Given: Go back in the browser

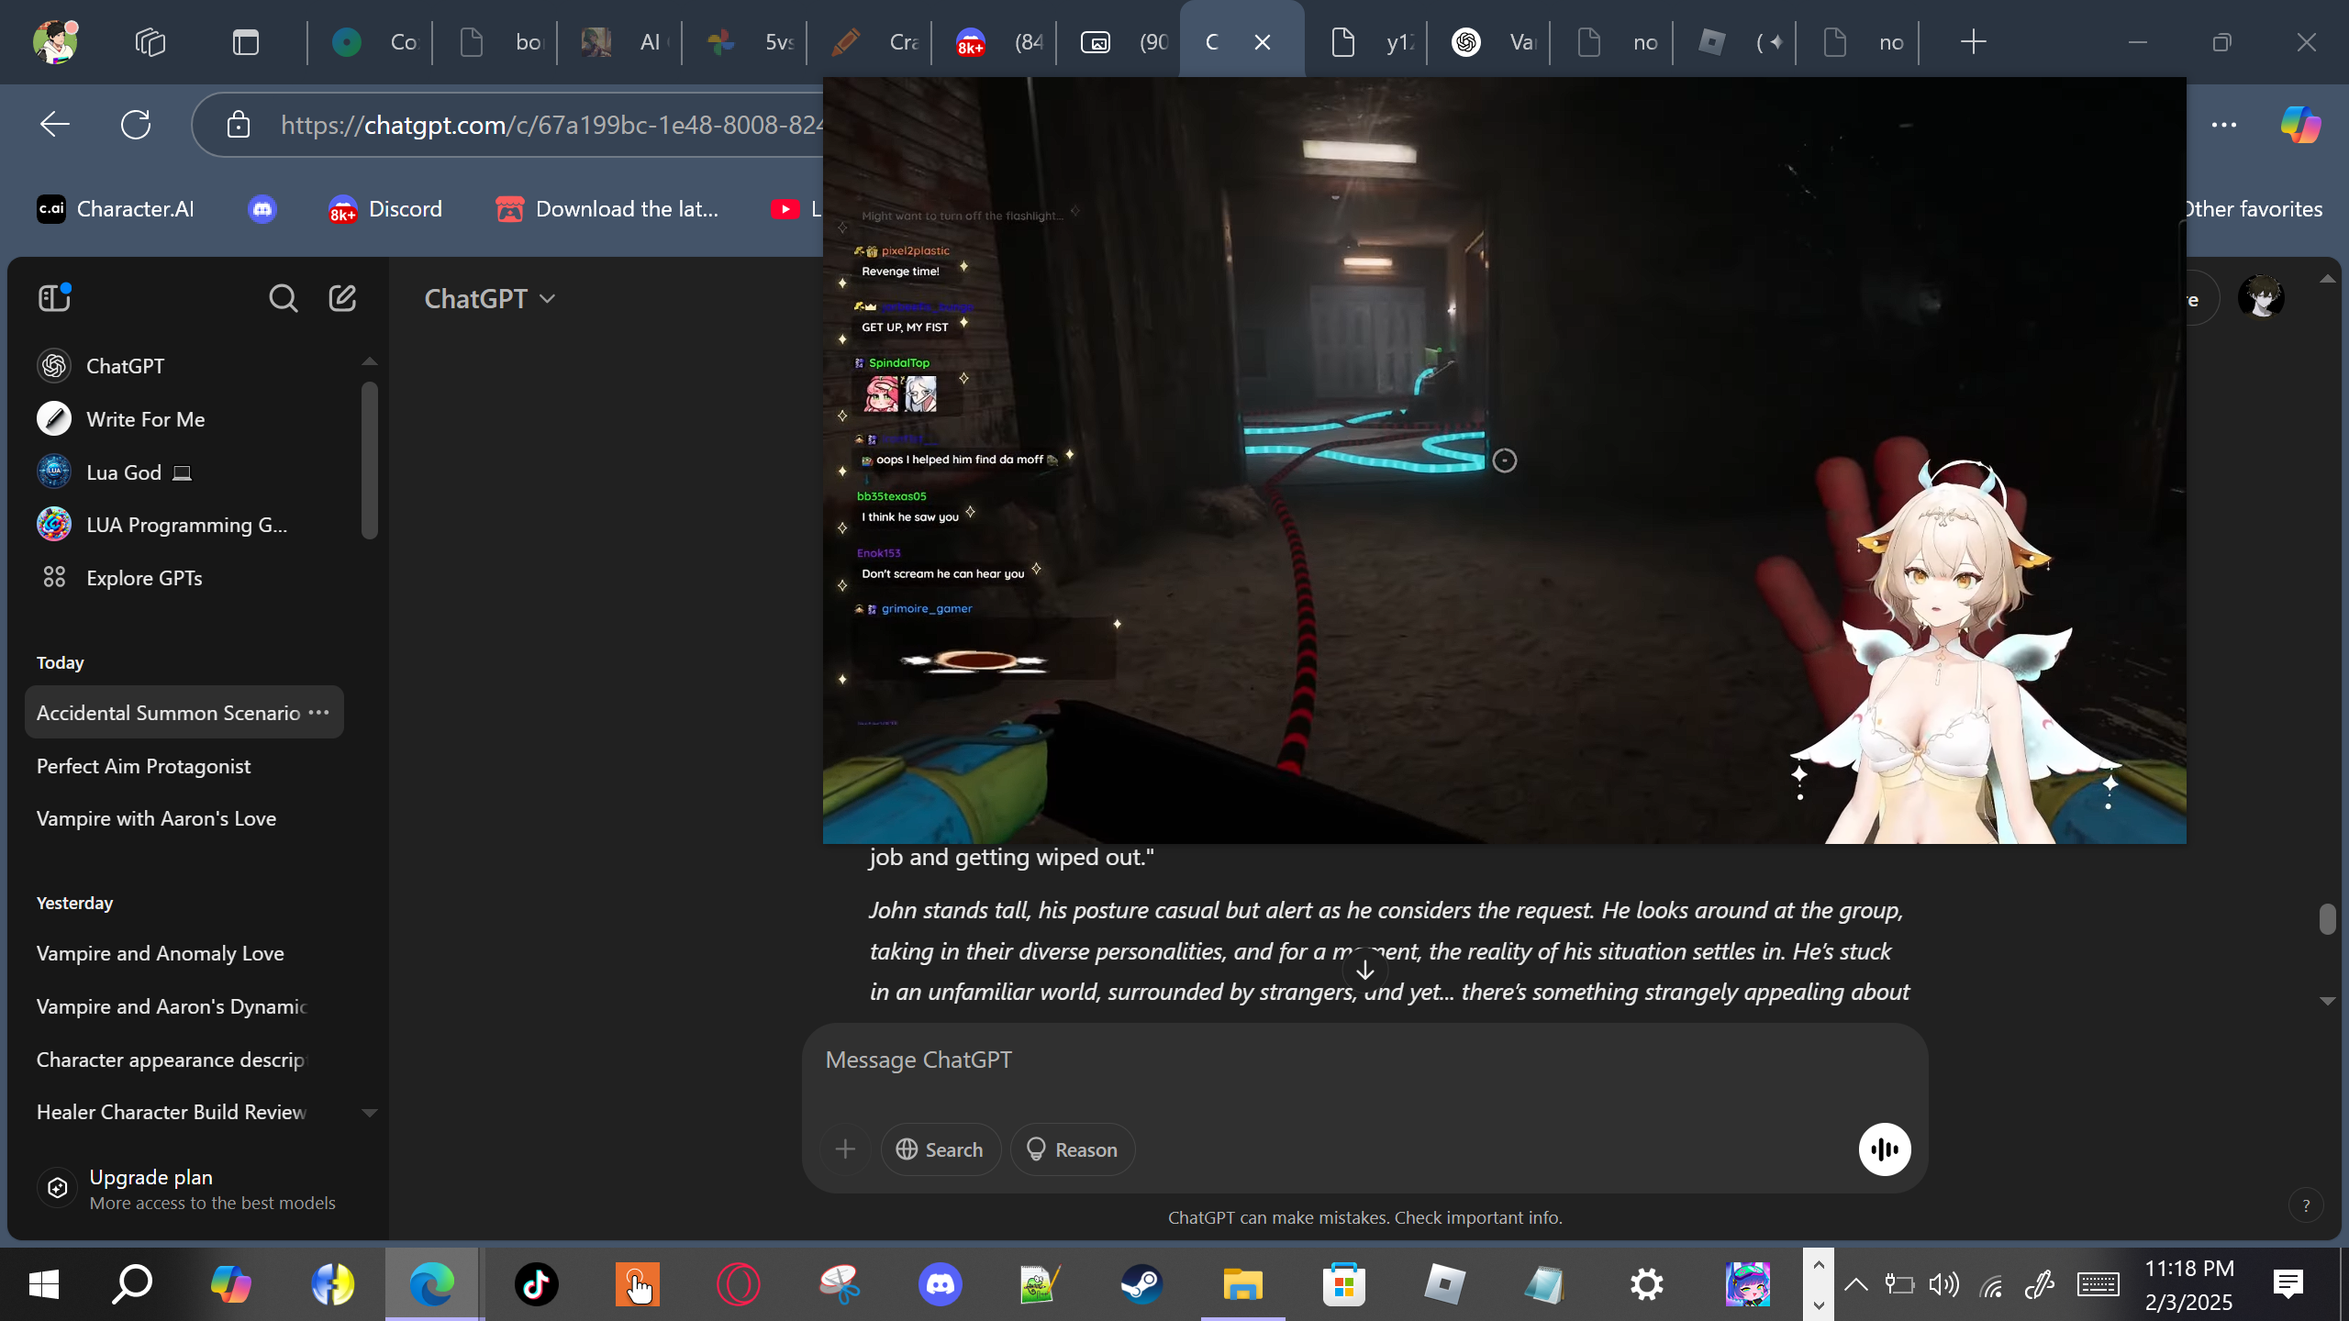Looking at the screenshot, I should [54, 125].
